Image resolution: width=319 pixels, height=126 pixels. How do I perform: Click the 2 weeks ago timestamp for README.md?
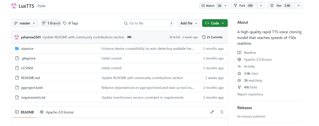[215, 78]
